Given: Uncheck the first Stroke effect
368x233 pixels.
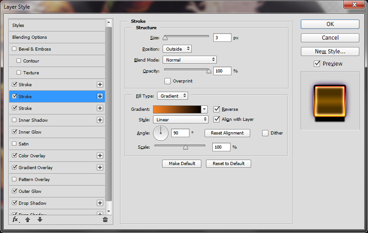Looking at the screenshot, I should tap(14, 84).
